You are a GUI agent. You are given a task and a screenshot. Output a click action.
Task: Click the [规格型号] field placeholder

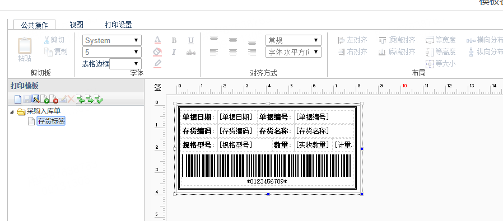point(236,145)
